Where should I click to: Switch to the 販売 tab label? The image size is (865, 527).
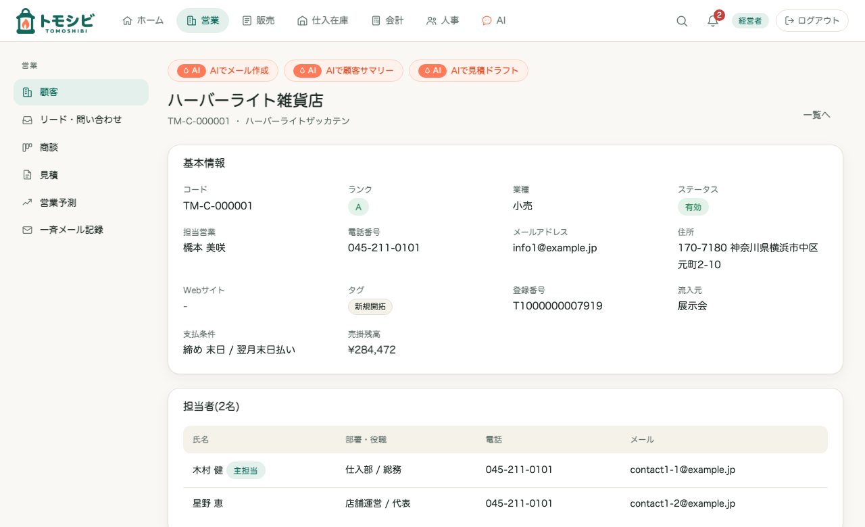tap(266, 20)
